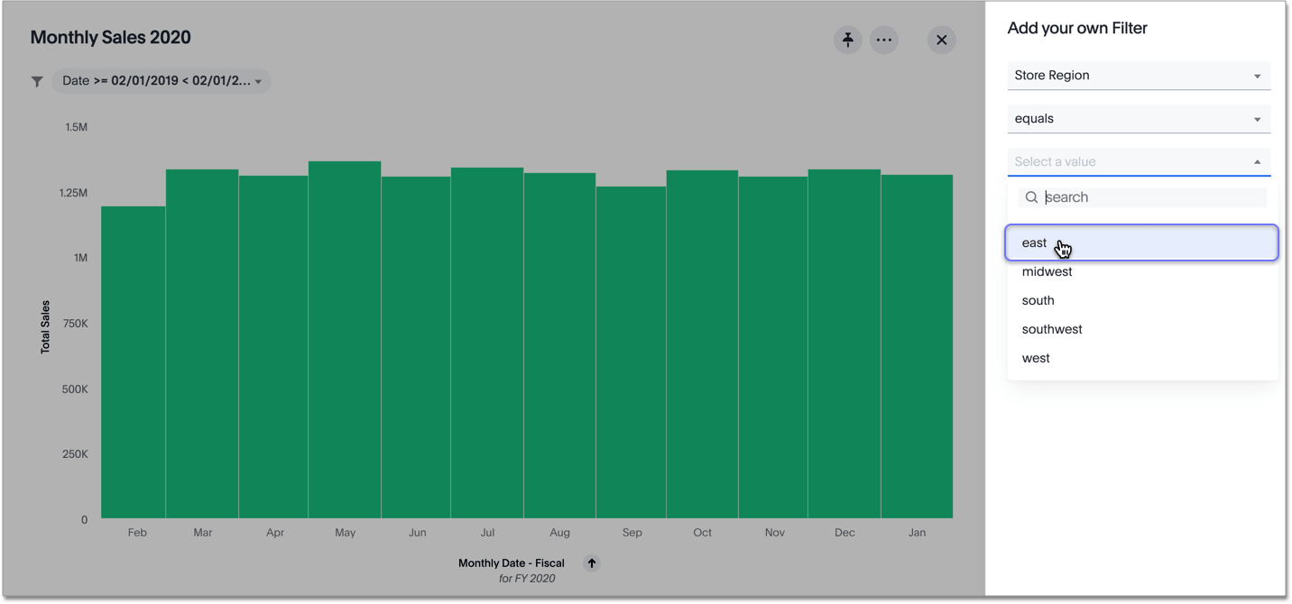The image size is (1292, 604).
Task: Click the Store Region dropdown chevron
Action: (1257, 76)
